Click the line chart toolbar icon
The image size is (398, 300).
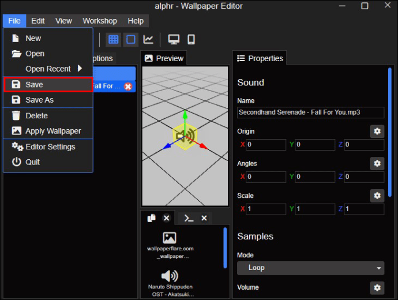click(x=148, y=40)
